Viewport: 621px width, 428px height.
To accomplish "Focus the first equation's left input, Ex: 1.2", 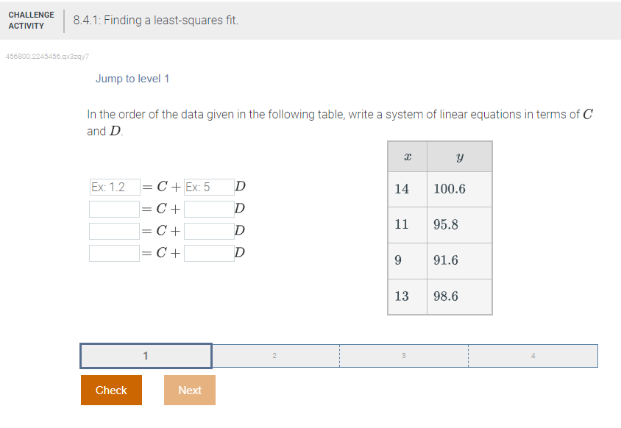I will click(115, 187).
